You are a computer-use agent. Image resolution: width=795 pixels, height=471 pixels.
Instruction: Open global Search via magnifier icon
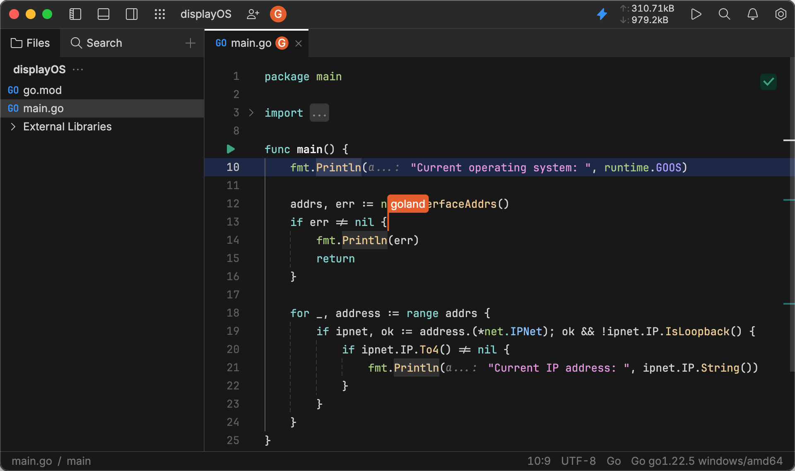click(724, 14)
